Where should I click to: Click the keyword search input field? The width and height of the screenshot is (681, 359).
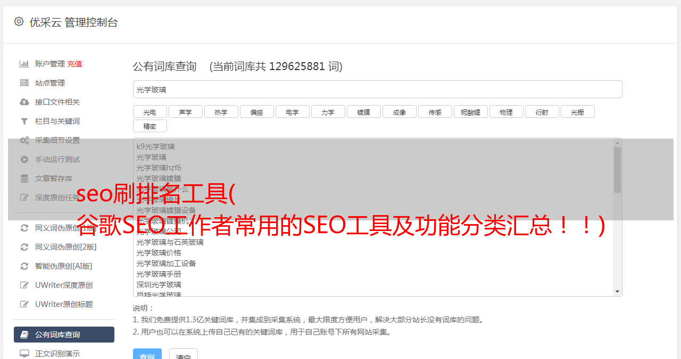click(x=377, y=89)
